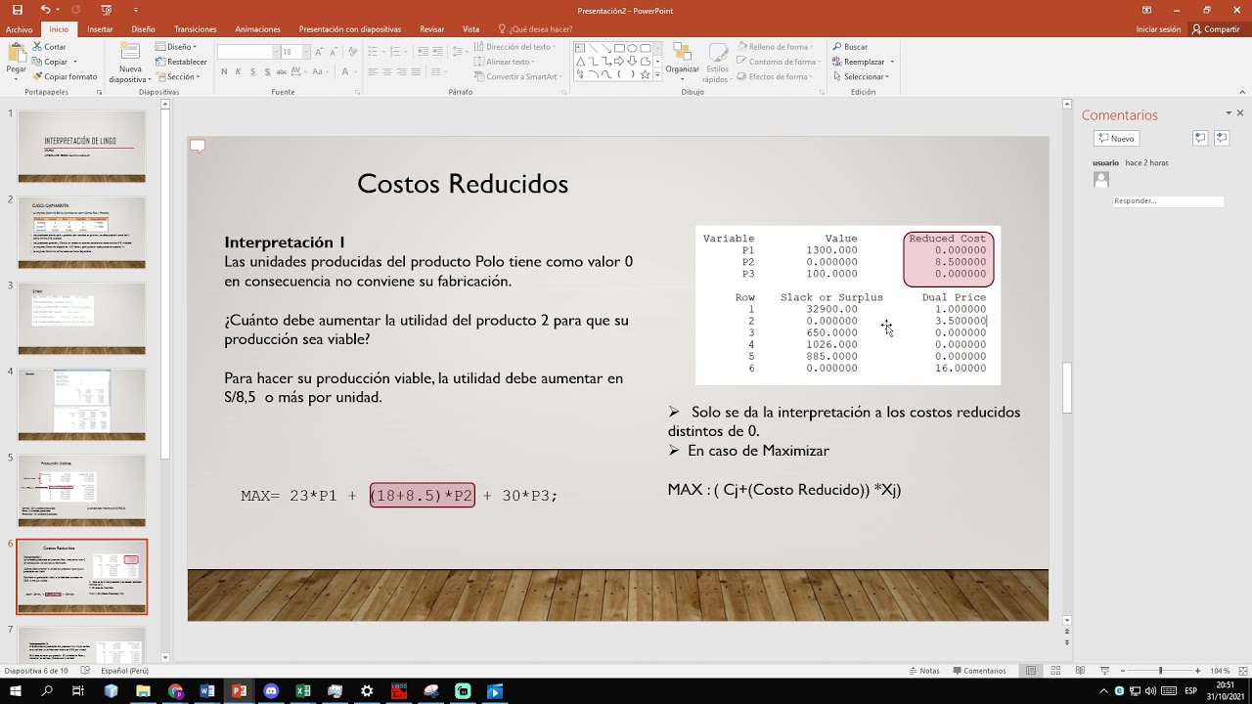The height and width of the screenshot is (704, 1252).
Task: Select slide 3 thumbnail
Action: click(x=81, y=318)
